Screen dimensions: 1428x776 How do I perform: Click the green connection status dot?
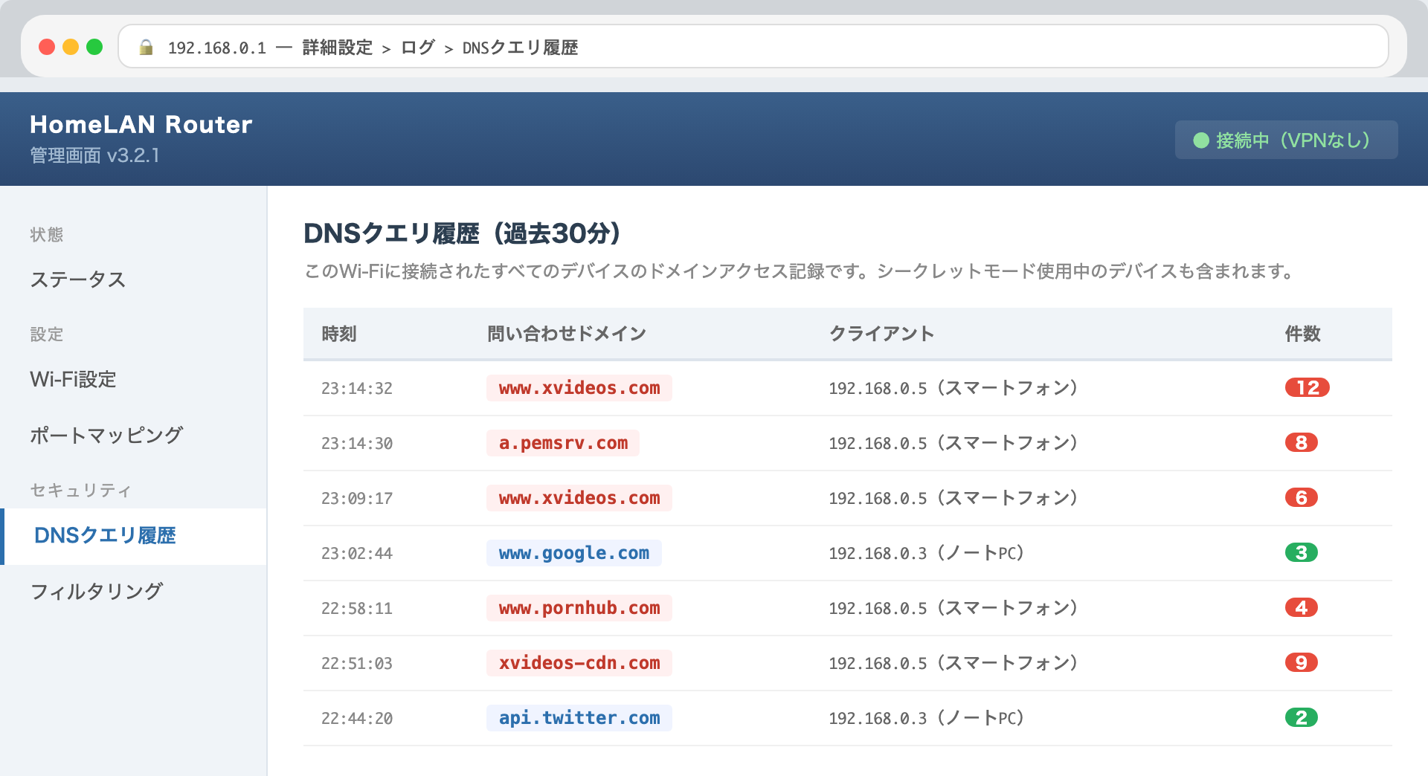pyautogui.click(x=1200, y=140)
